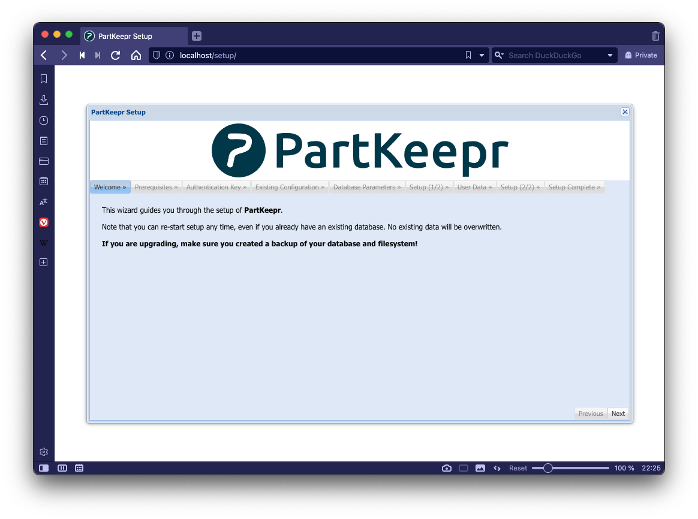
Task: Expand the search history dropdown arrow
Action: (x=610, y=55)
